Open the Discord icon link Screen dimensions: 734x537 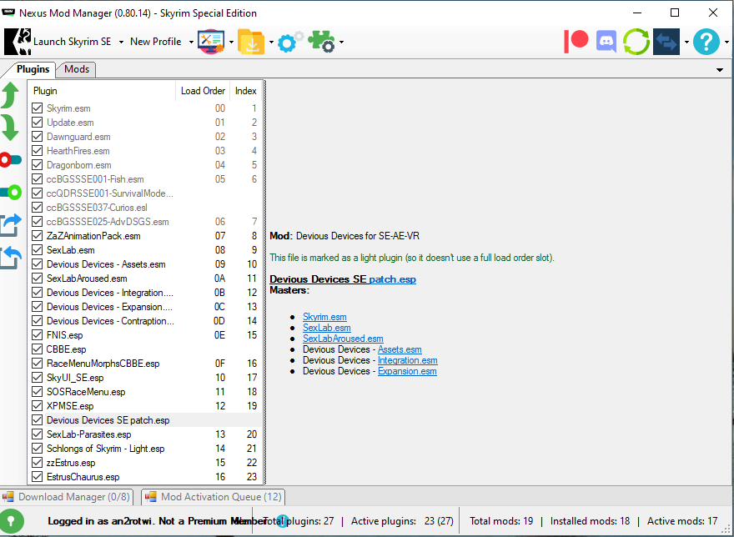coord(606,42)
